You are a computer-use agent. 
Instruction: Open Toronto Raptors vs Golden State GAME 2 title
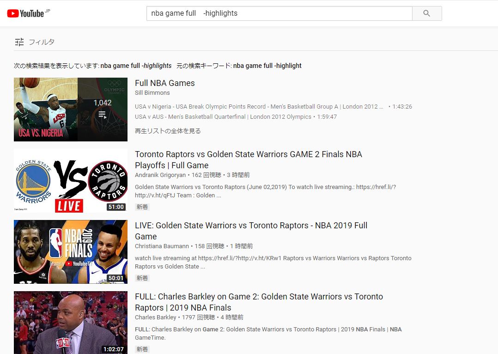249,160
